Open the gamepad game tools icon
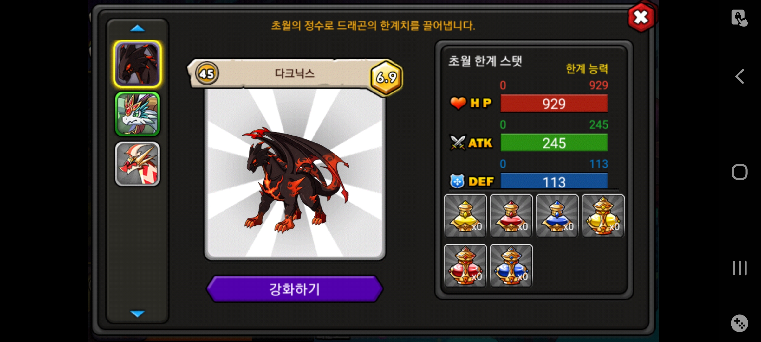The height and width of the screenshot is (342, 761). 739,323
